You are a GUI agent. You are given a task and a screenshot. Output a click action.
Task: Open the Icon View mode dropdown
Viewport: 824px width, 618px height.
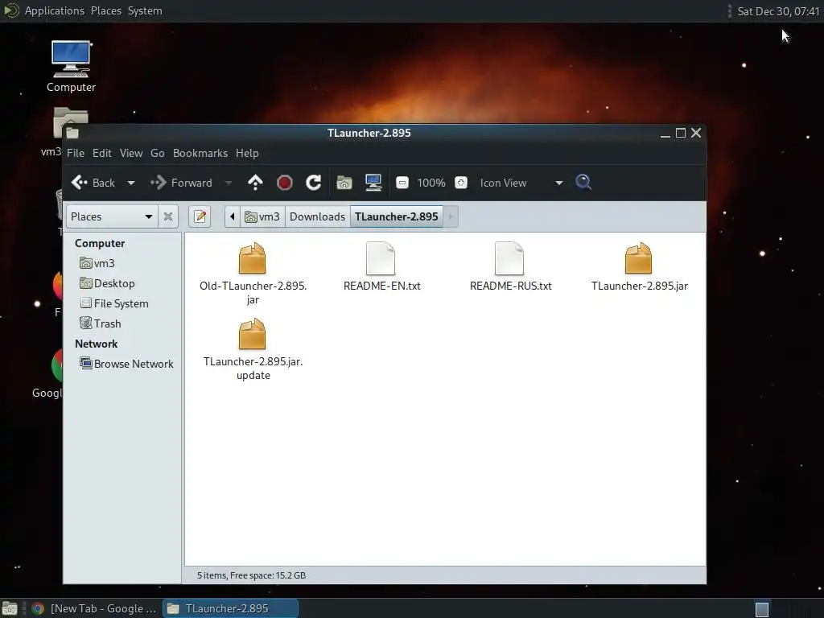[521, 183]
